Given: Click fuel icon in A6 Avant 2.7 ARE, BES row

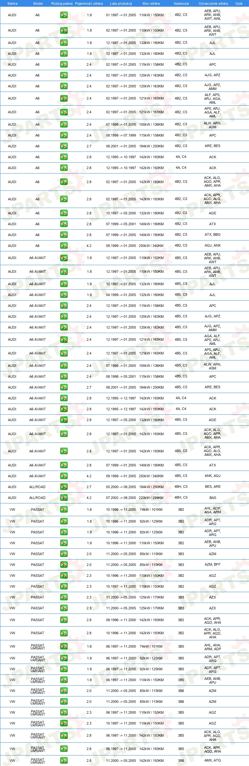Looking at the screenshot, I should (x=64, y=387).
